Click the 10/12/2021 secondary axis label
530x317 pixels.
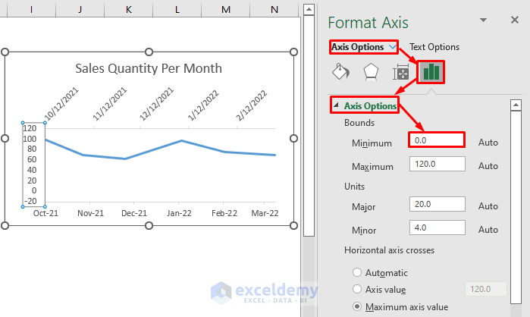pyautogui.click(x=61, y=104)
